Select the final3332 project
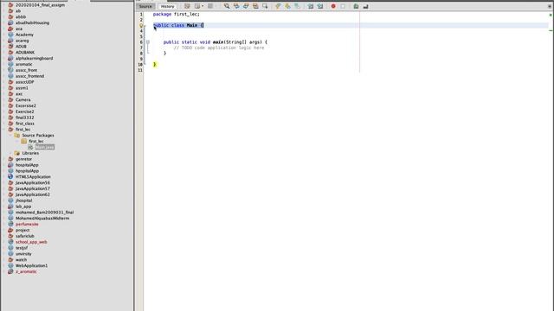The width and height of the screenshot is (554, 311). click(25, 117)
